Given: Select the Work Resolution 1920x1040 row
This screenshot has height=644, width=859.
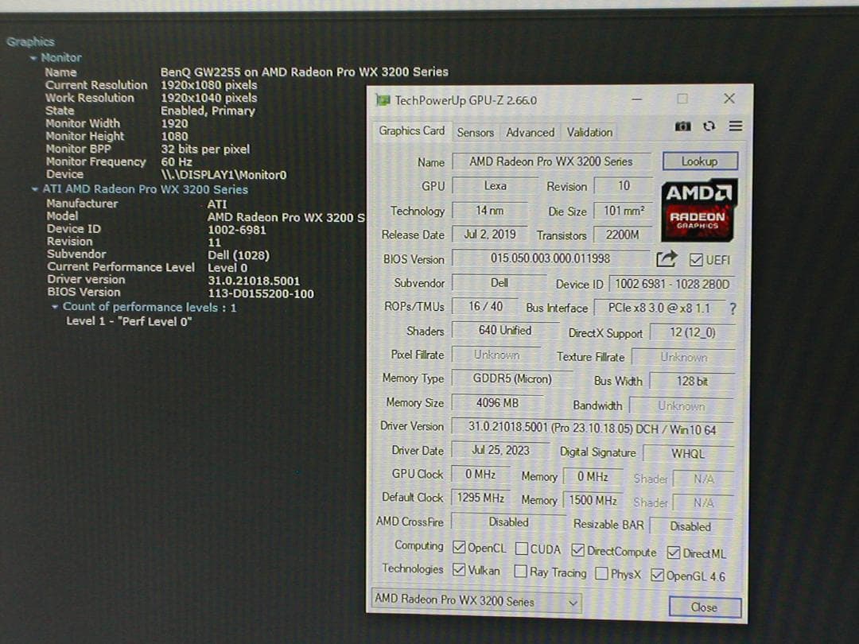Looking at the screenshot, I should coord(151,98).
